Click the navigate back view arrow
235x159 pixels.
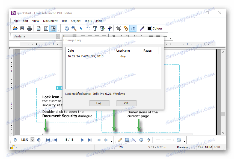point(99,140)
